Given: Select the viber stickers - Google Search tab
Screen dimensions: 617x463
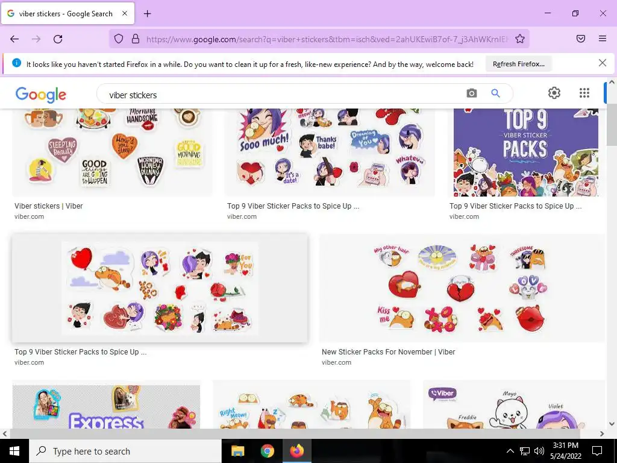Looking at the screenshot, I should (x=67, y=13).
